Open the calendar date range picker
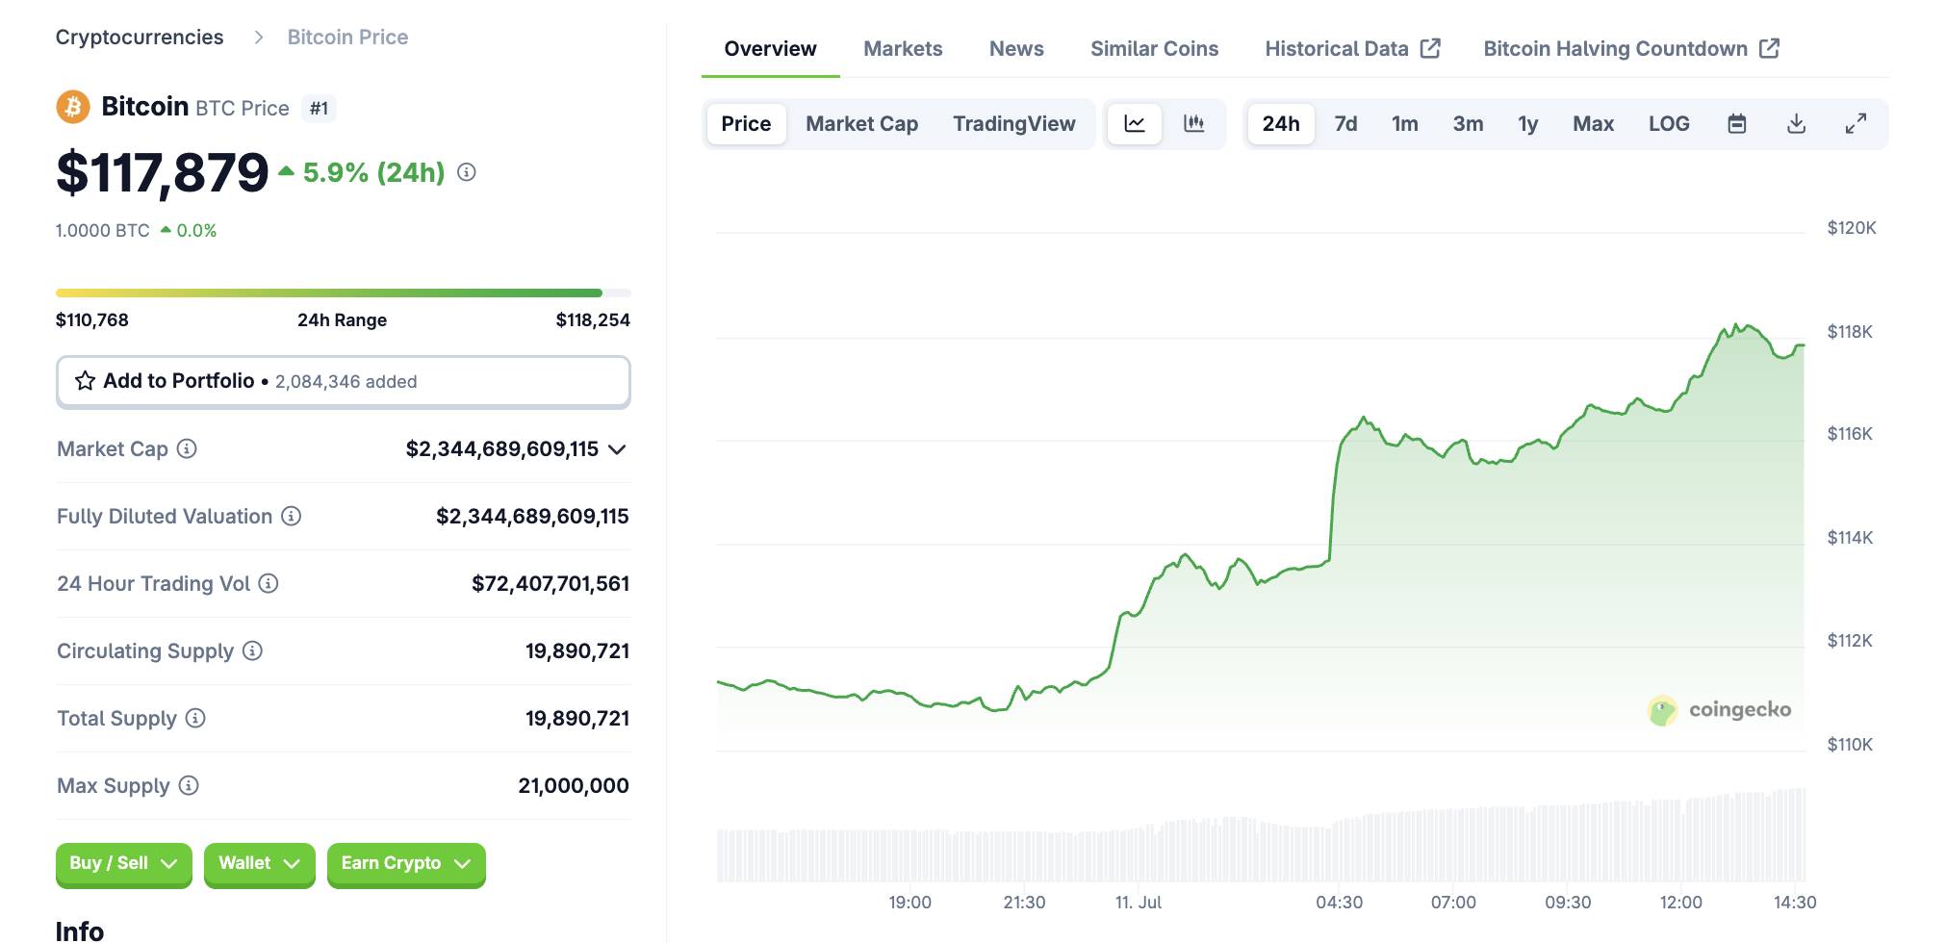1946x943 pixels. coord(1737,123)
